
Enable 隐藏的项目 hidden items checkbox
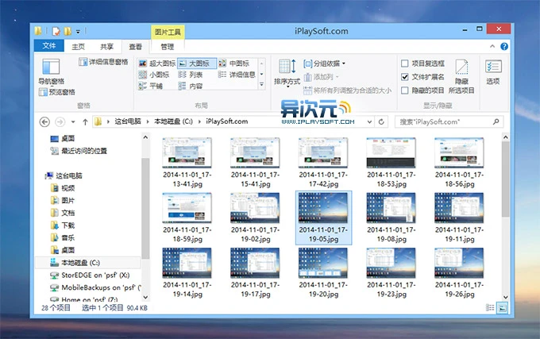405,91
